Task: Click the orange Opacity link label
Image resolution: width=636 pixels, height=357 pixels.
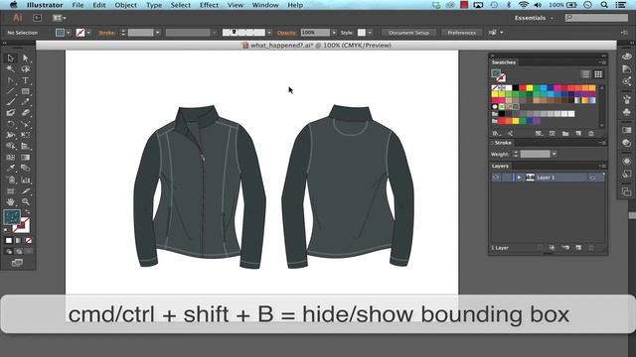Action: 286,33
